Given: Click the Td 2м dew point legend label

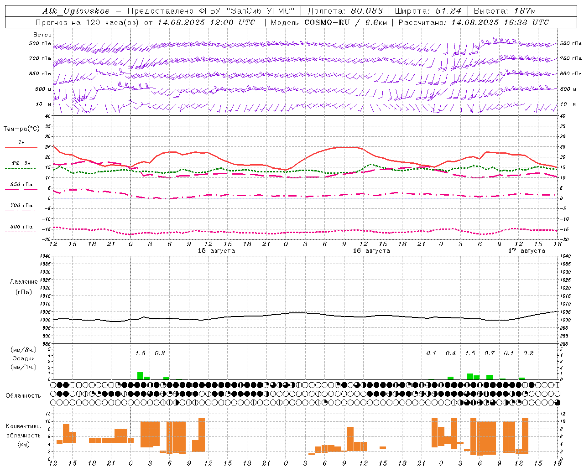Looking at the screenshot, I should pyautogui.click(x=21, y=163).
